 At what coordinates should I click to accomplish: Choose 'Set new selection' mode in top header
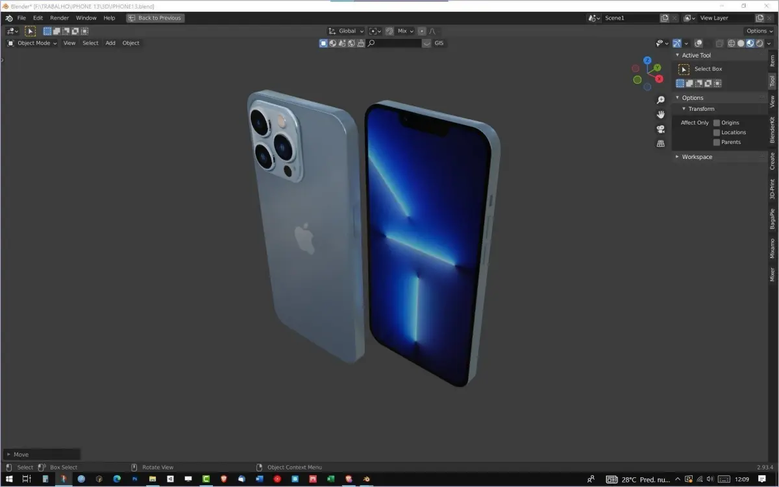point(47,30)
